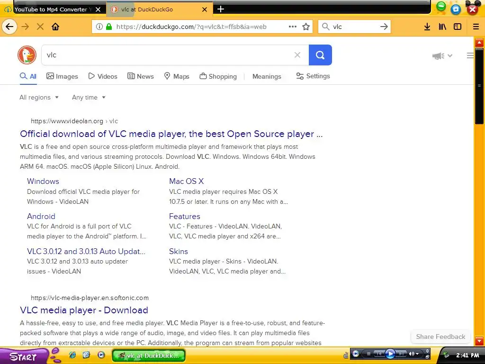This screenshot has height=364, width=485.
Task: Open the search Settings menu
Action: click(313, 76)
